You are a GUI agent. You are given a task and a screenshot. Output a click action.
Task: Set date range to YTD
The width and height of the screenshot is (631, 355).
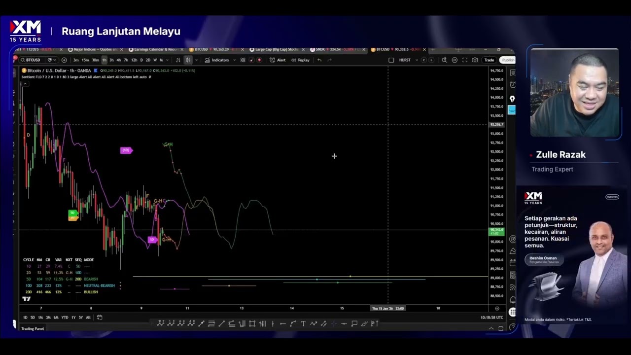pyautogui.click(x=65, y=318)
